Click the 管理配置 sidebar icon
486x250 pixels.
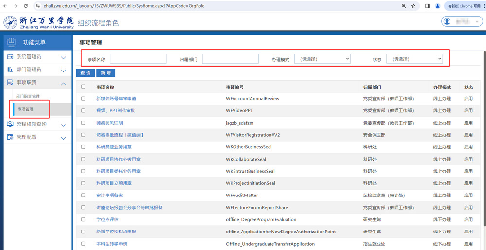pyautogui.click(x=10, y=137)
